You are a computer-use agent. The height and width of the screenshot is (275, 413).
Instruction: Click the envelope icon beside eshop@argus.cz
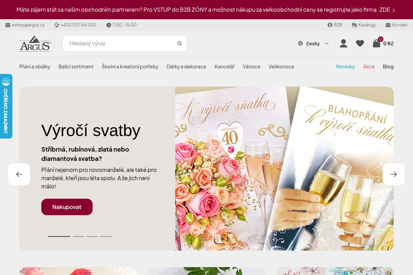coord(8,25)
